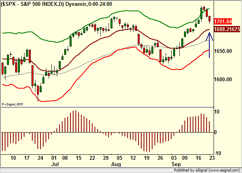Click date label 10 on time axis
242x173 pixels.
tap(13, 158)
